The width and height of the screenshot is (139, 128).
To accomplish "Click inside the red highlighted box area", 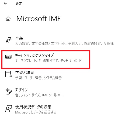I will click(x=46, y=60).
